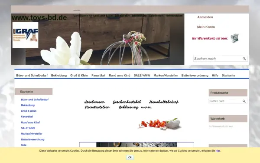Image resolution: width=260 pixels, height=163 pixels.
Task: Select Startseite sidebar header
Action: point(34,92)
